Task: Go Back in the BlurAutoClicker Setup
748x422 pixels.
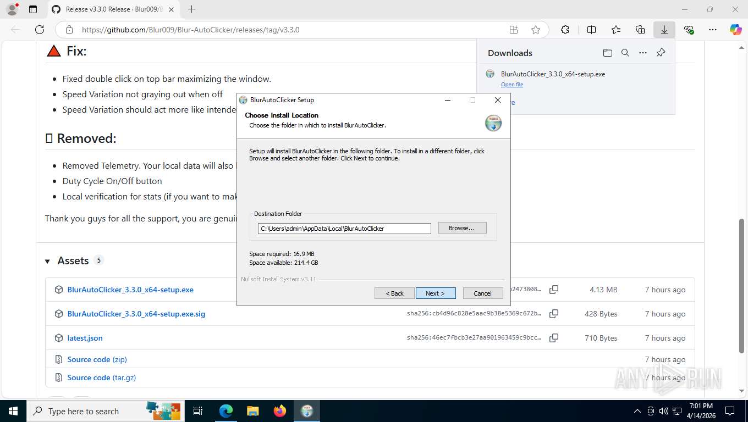Action: [x=394, y=293]
